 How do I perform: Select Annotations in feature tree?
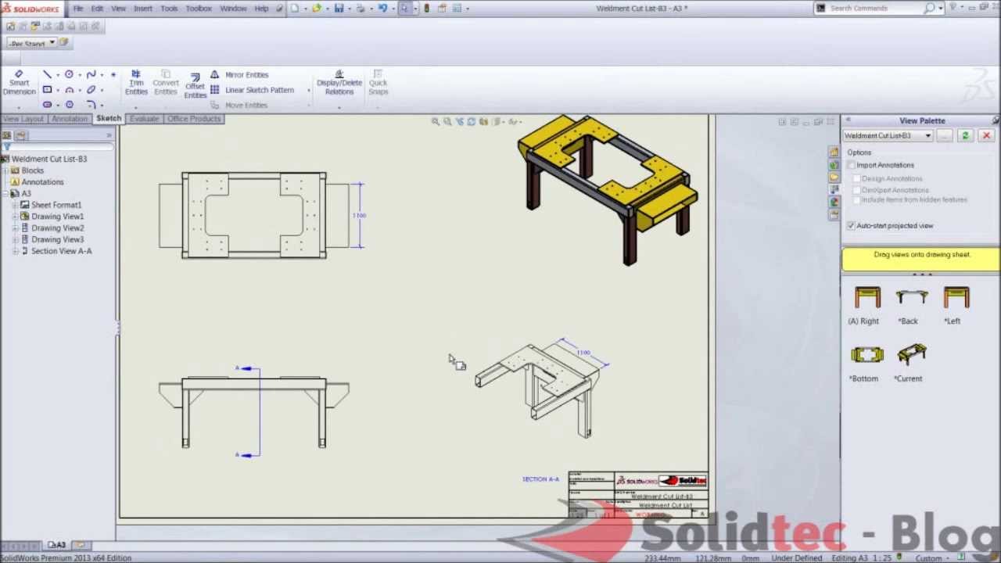coord(42,182)
